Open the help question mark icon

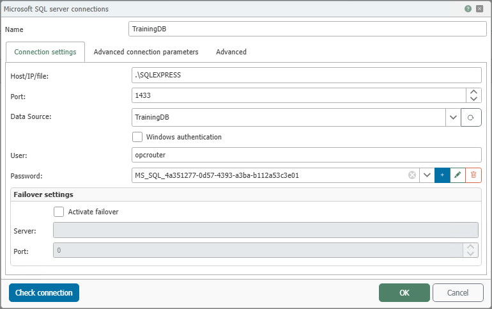468,9
